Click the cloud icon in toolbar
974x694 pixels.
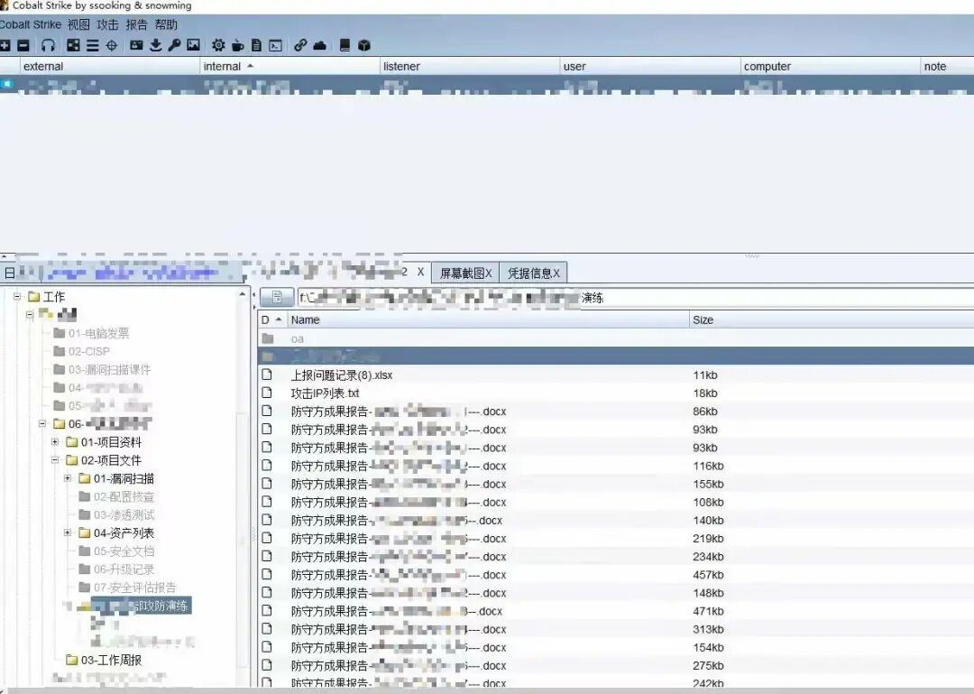[320, 45]
